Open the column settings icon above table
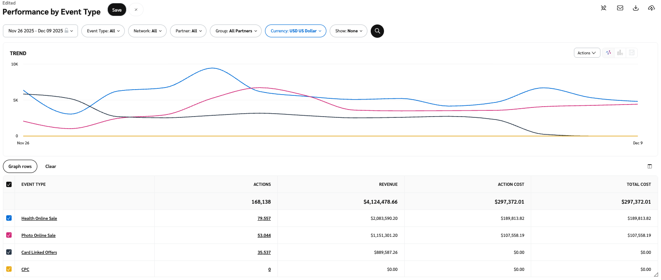The width and height of the screenshot is (661, 280). point(649,166)
